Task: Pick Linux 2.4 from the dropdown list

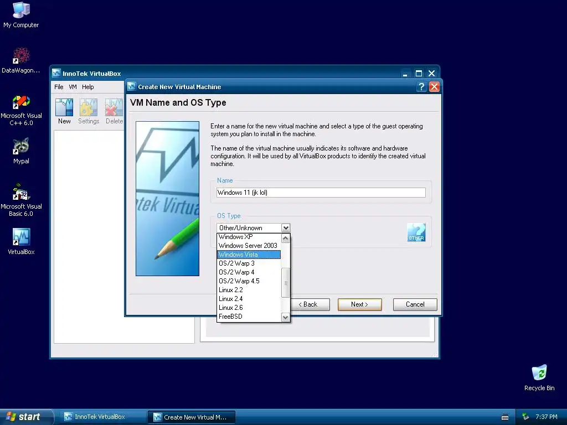Action: 249,299
